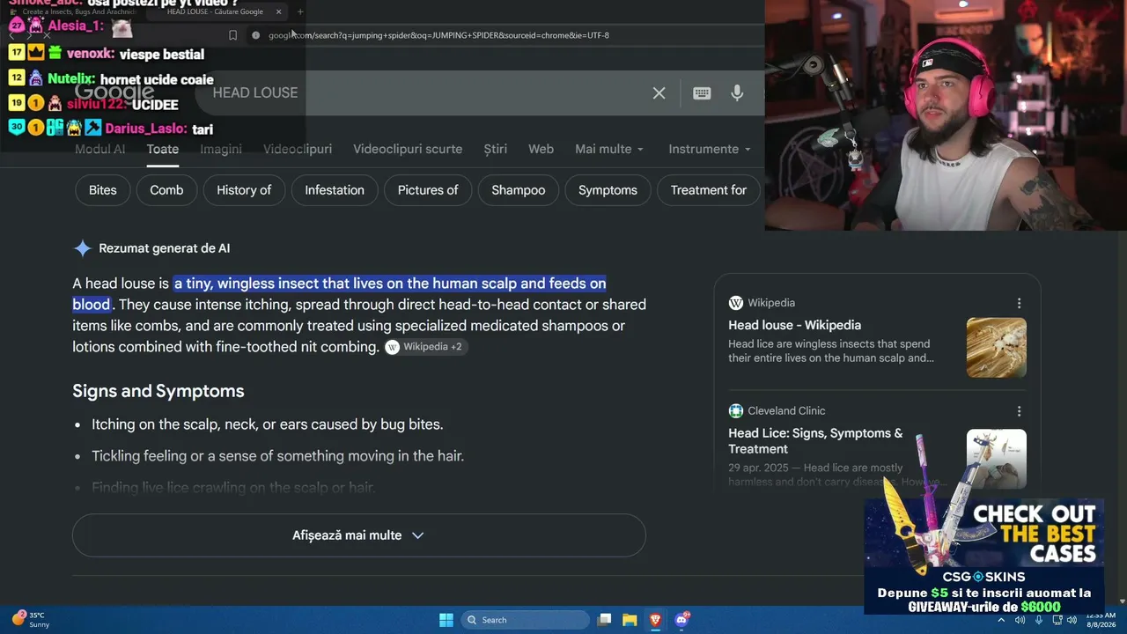1127x634 pixels.
Task: Open the Windows Start menu
Action: click(x=446, y=620)
